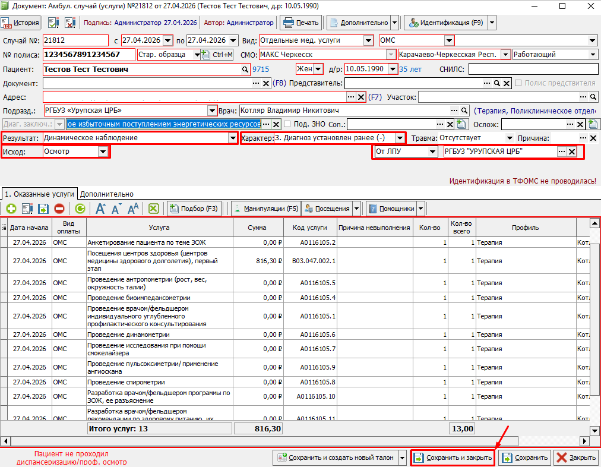The height and width of the screenshot is (467, 601).
Task: Click the green refresh services icon
Action: [80, 209]
